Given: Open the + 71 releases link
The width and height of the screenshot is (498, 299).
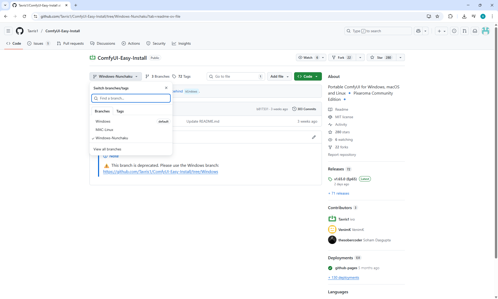Looking at the screenshot, I should point(339,193).
